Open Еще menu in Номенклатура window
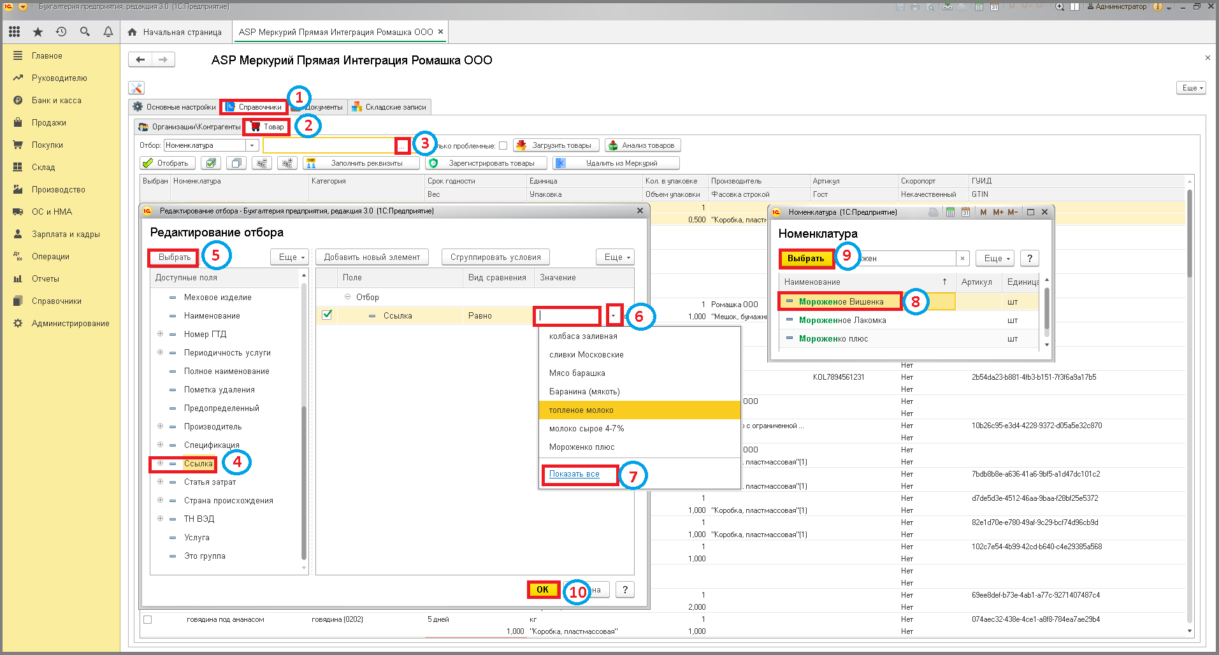Viewport: 1219px width, 655px height. click(x=995, y=258)
